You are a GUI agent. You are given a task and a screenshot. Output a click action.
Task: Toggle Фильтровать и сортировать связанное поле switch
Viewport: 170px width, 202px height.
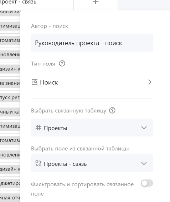147,183
